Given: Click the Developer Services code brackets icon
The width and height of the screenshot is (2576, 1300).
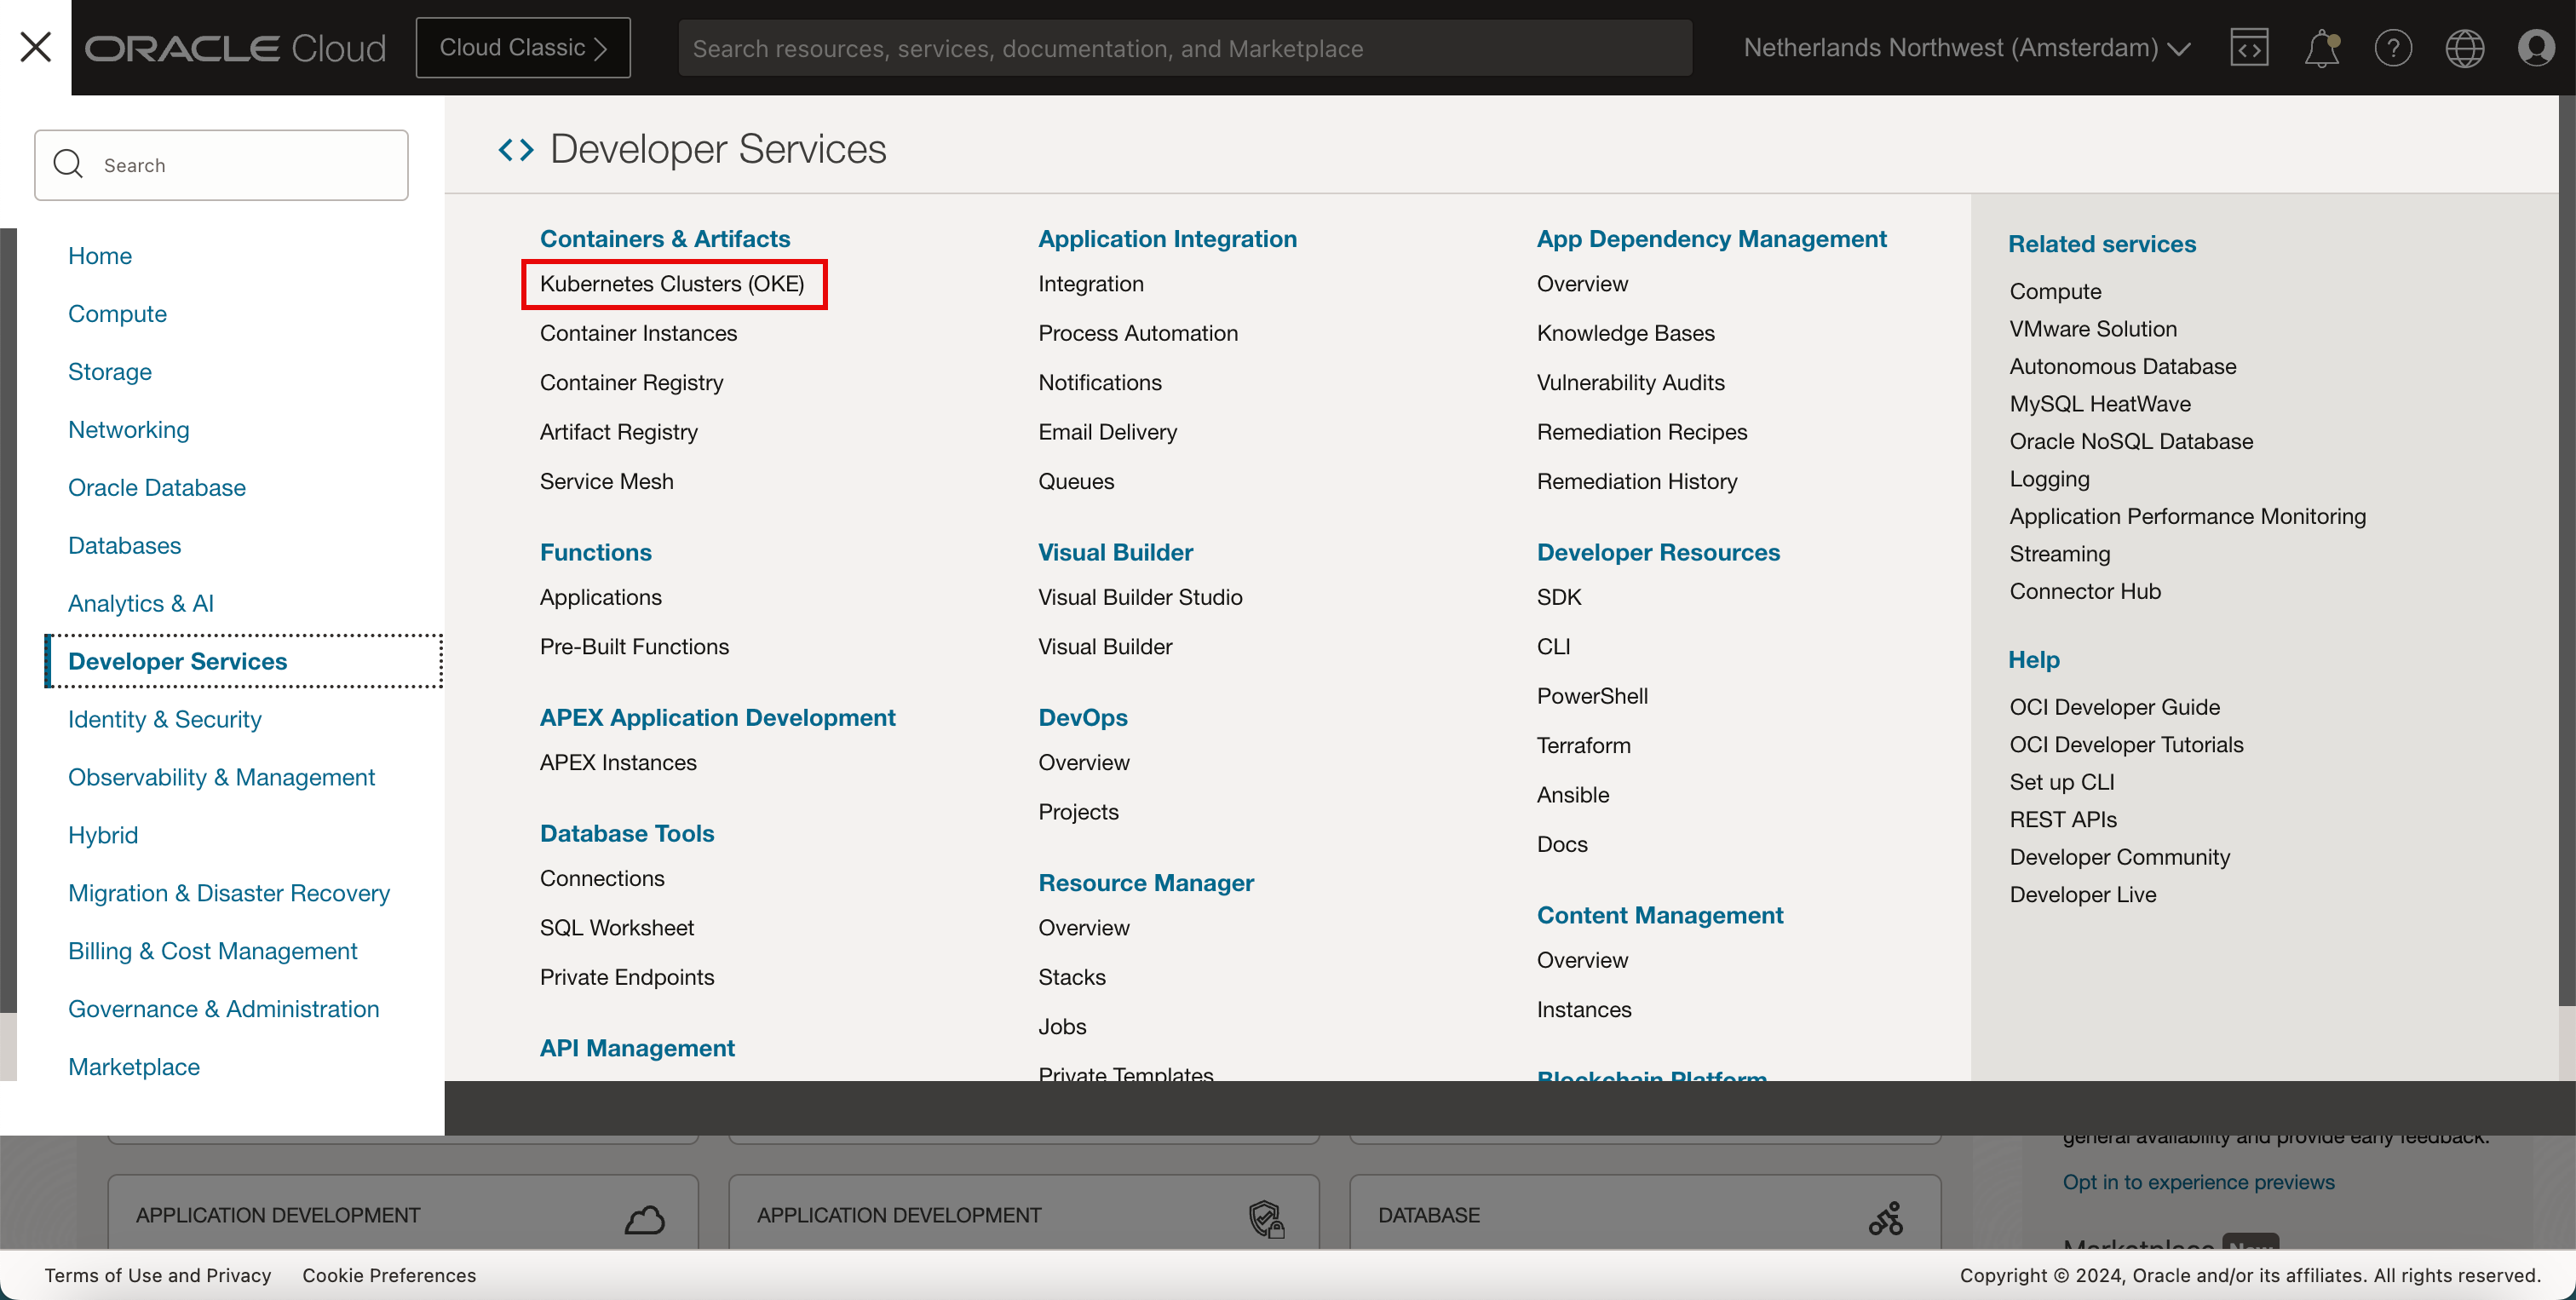Looking at the screenshot, I should coord(516,150).
